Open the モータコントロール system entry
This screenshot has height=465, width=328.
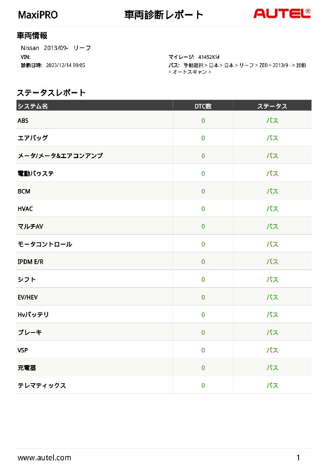coord(45,244)
